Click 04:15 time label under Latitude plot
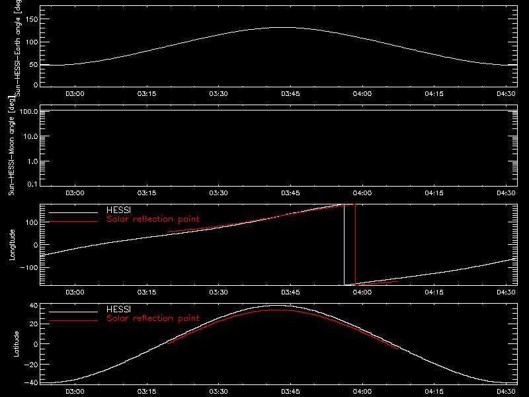Screen dimensions: 529x397 coord(434,392)
